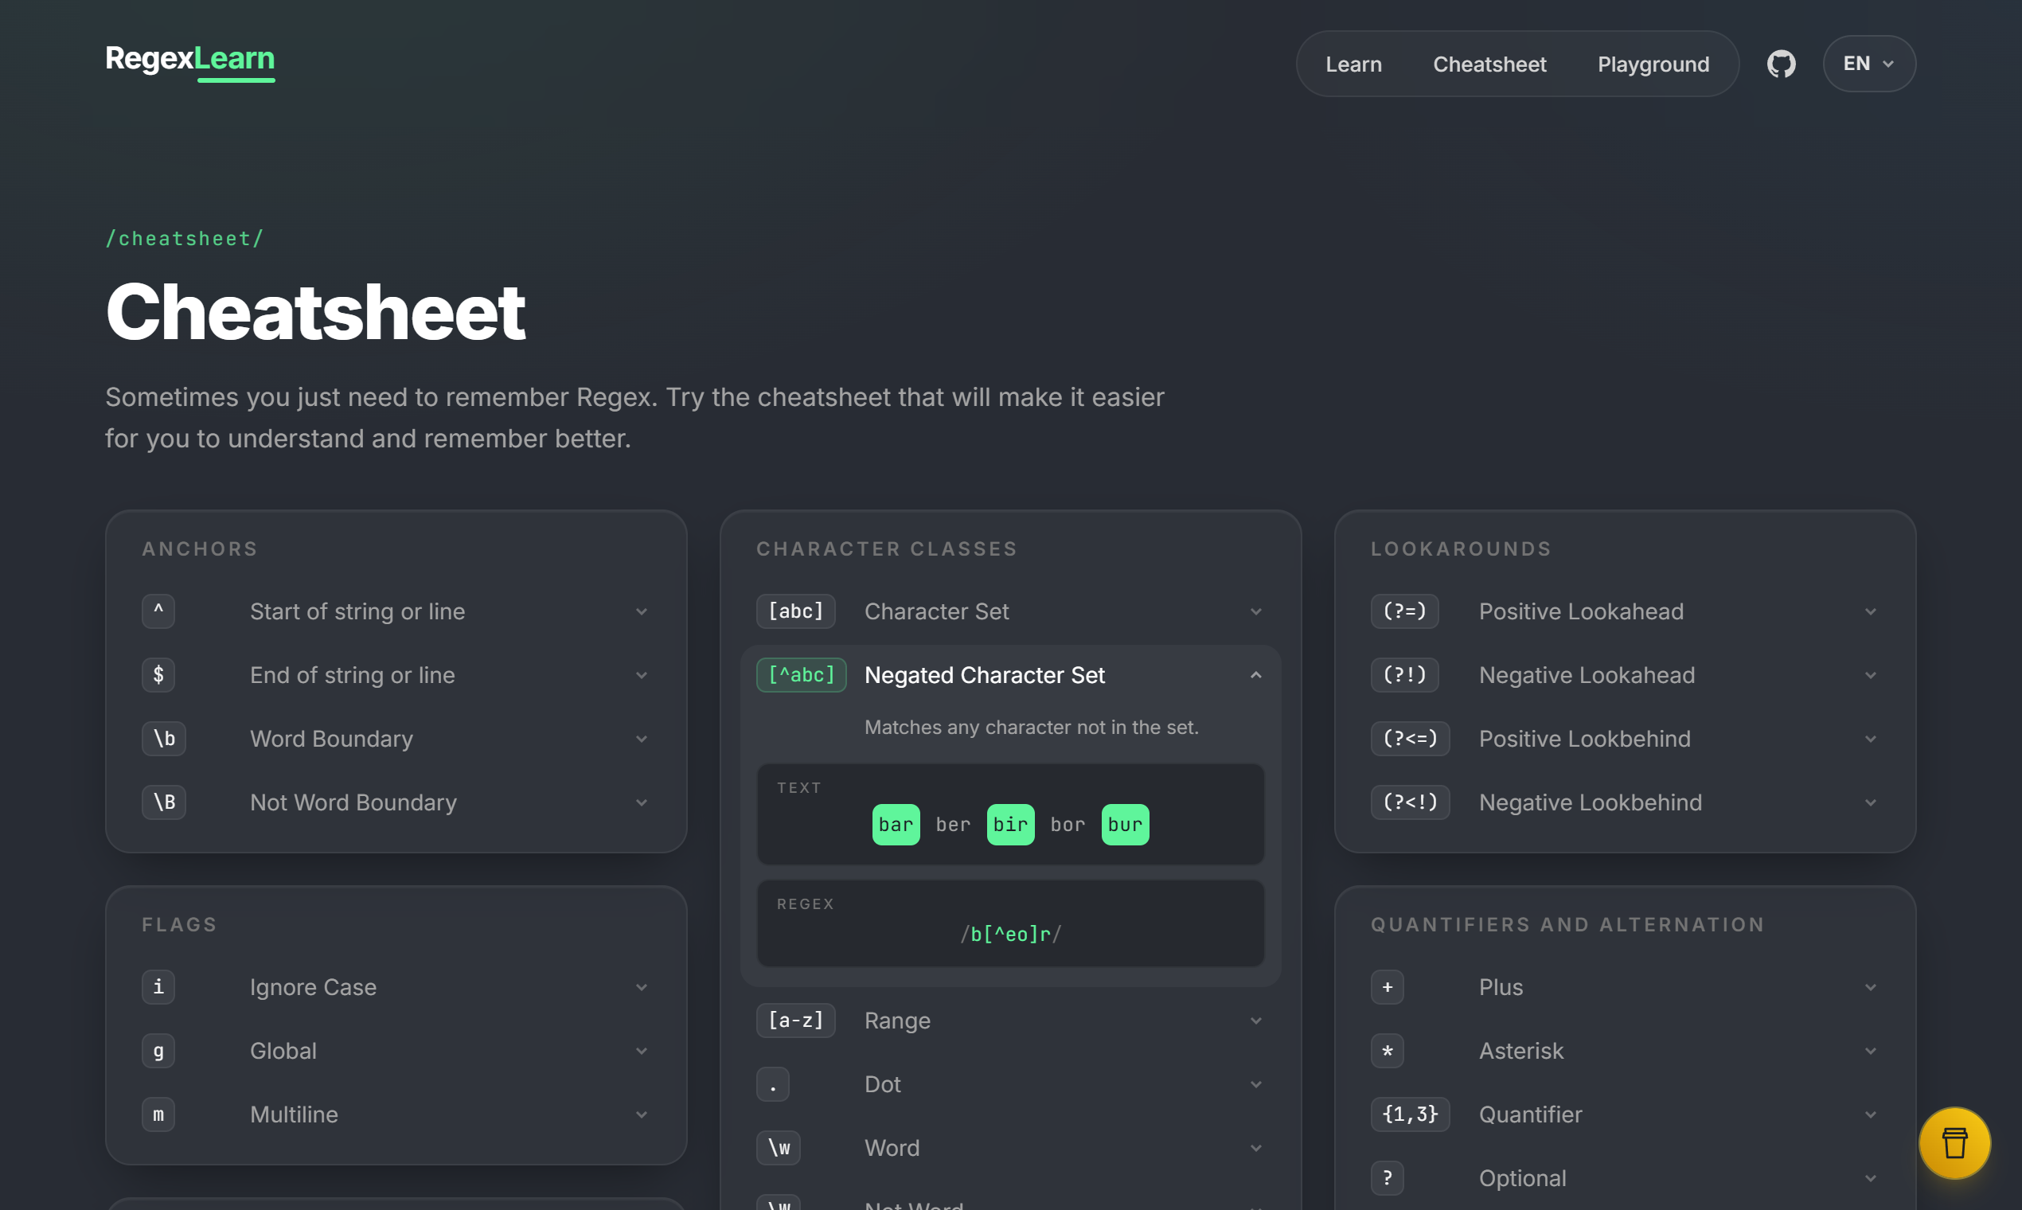Viewport: 2022px width, 1210px height.
Task: Click the highlighted 'bar' match
Action: pyautogui.click(x=896, y=826)
